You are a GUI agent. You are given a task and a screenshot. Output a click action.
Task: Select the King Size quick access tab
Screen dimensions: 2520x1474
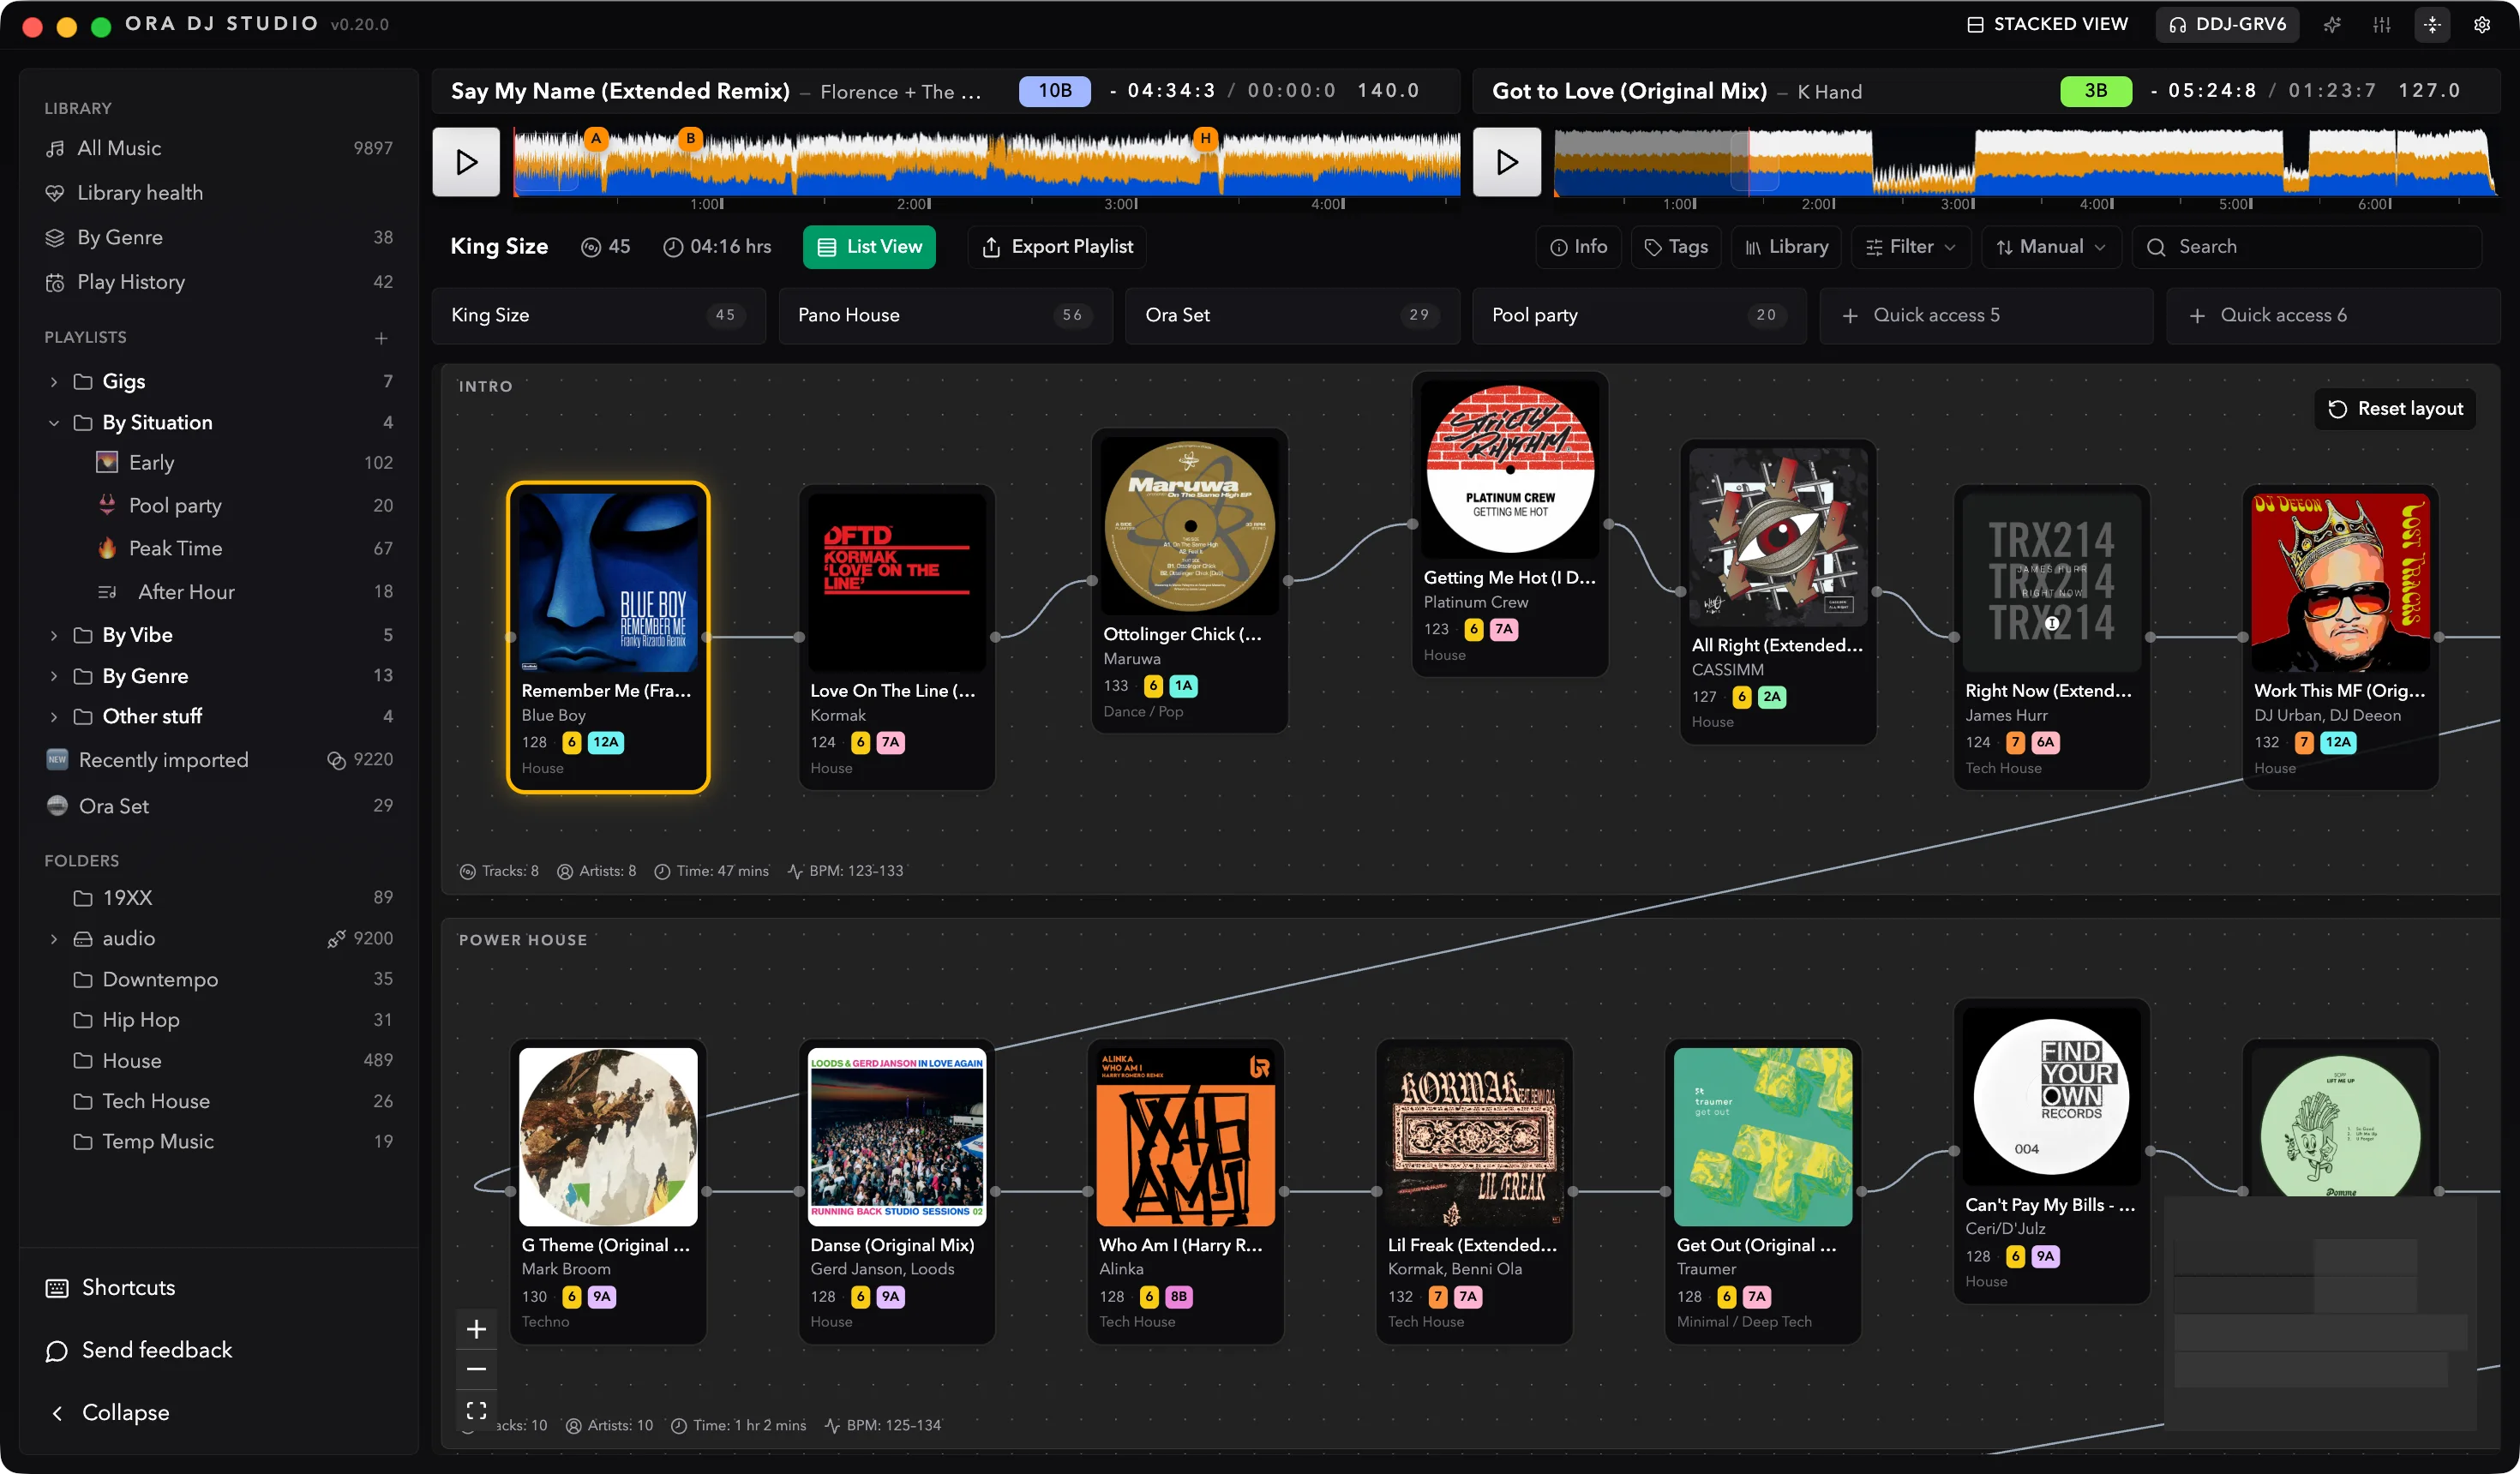pyautogui.click(x=598, y=316)
